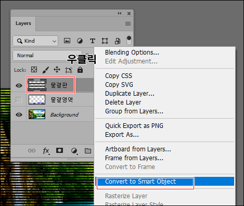Hide the 물결판 layer eye icon
Viewport: 244px width, 206px height.
coord(19,85)
